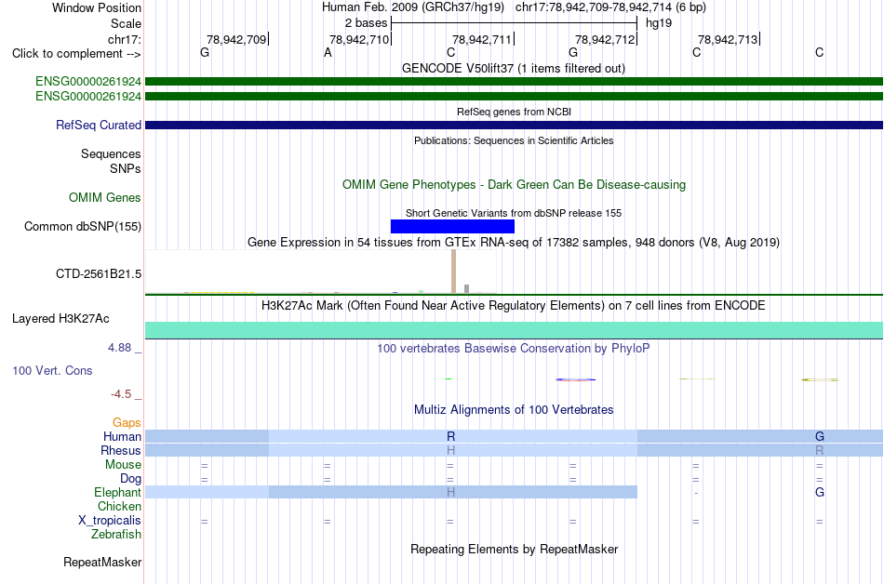Click the 'H' codon in the Elephant row

(450, 492)
